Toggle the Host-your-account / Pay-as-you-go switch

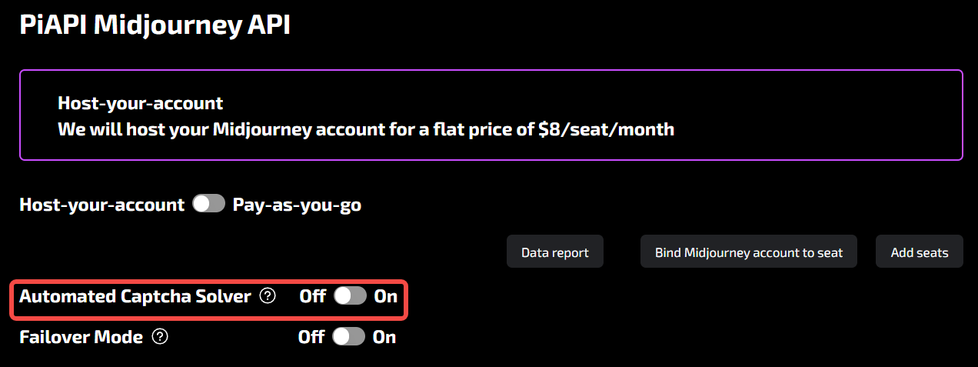pos(208,204)
